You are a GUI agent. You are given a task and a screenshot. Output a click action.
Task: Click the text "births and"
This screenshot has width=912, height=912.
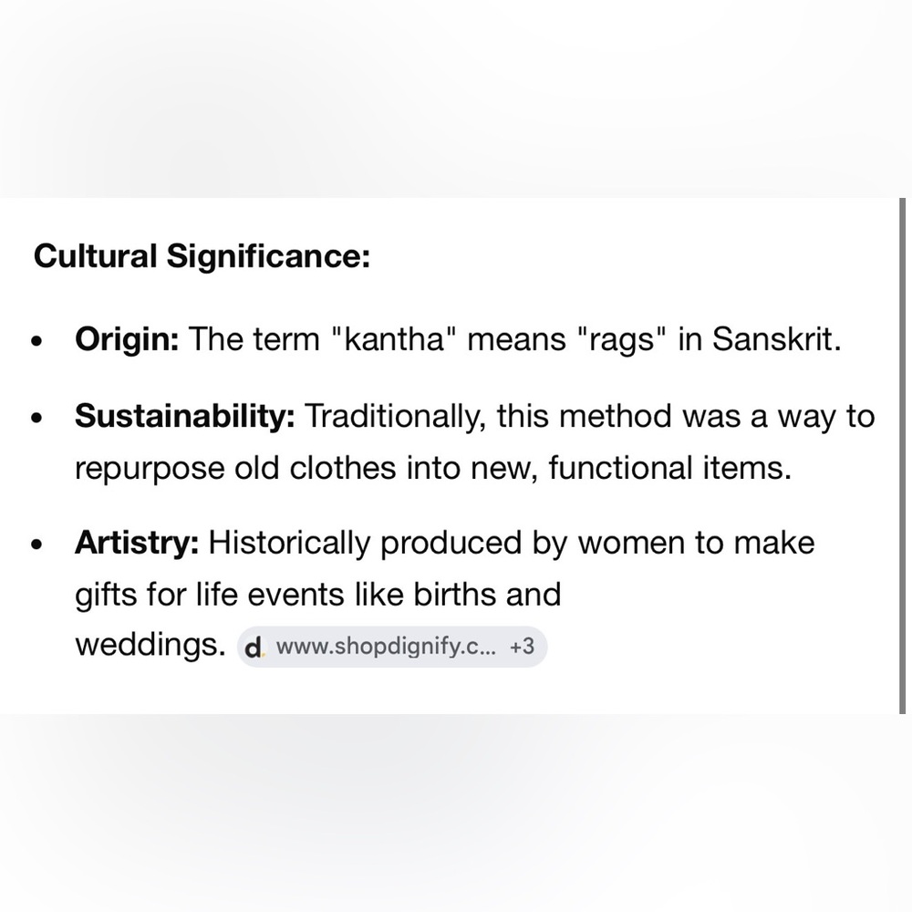tap(487, 594)
